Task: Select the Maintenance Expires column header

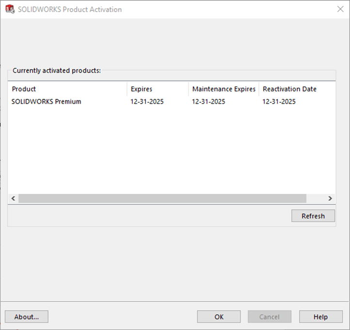Action: (x=223, y=89)
